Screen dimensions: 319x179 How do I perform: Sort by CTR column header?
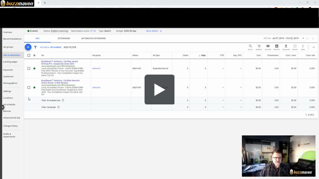(222, 55)
